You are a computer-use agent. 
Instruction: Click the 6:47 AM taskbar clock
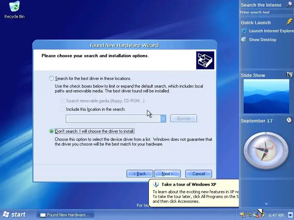[x=276, y=215]
